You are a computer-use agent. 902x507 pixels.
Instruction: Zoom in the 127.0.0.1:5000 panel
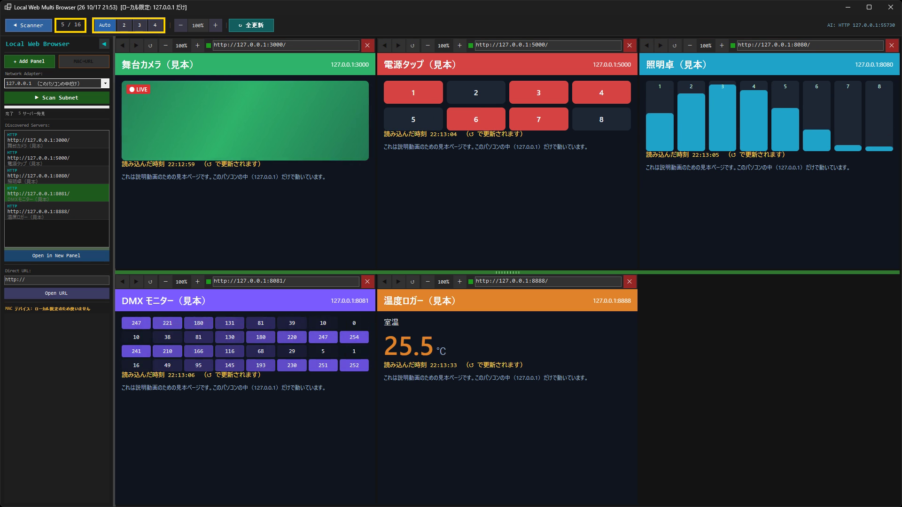[459, 46]
